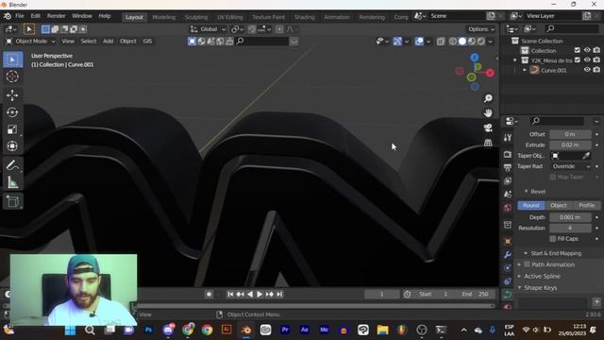Select the Profile bevel mode

click(x=586, y=206)
